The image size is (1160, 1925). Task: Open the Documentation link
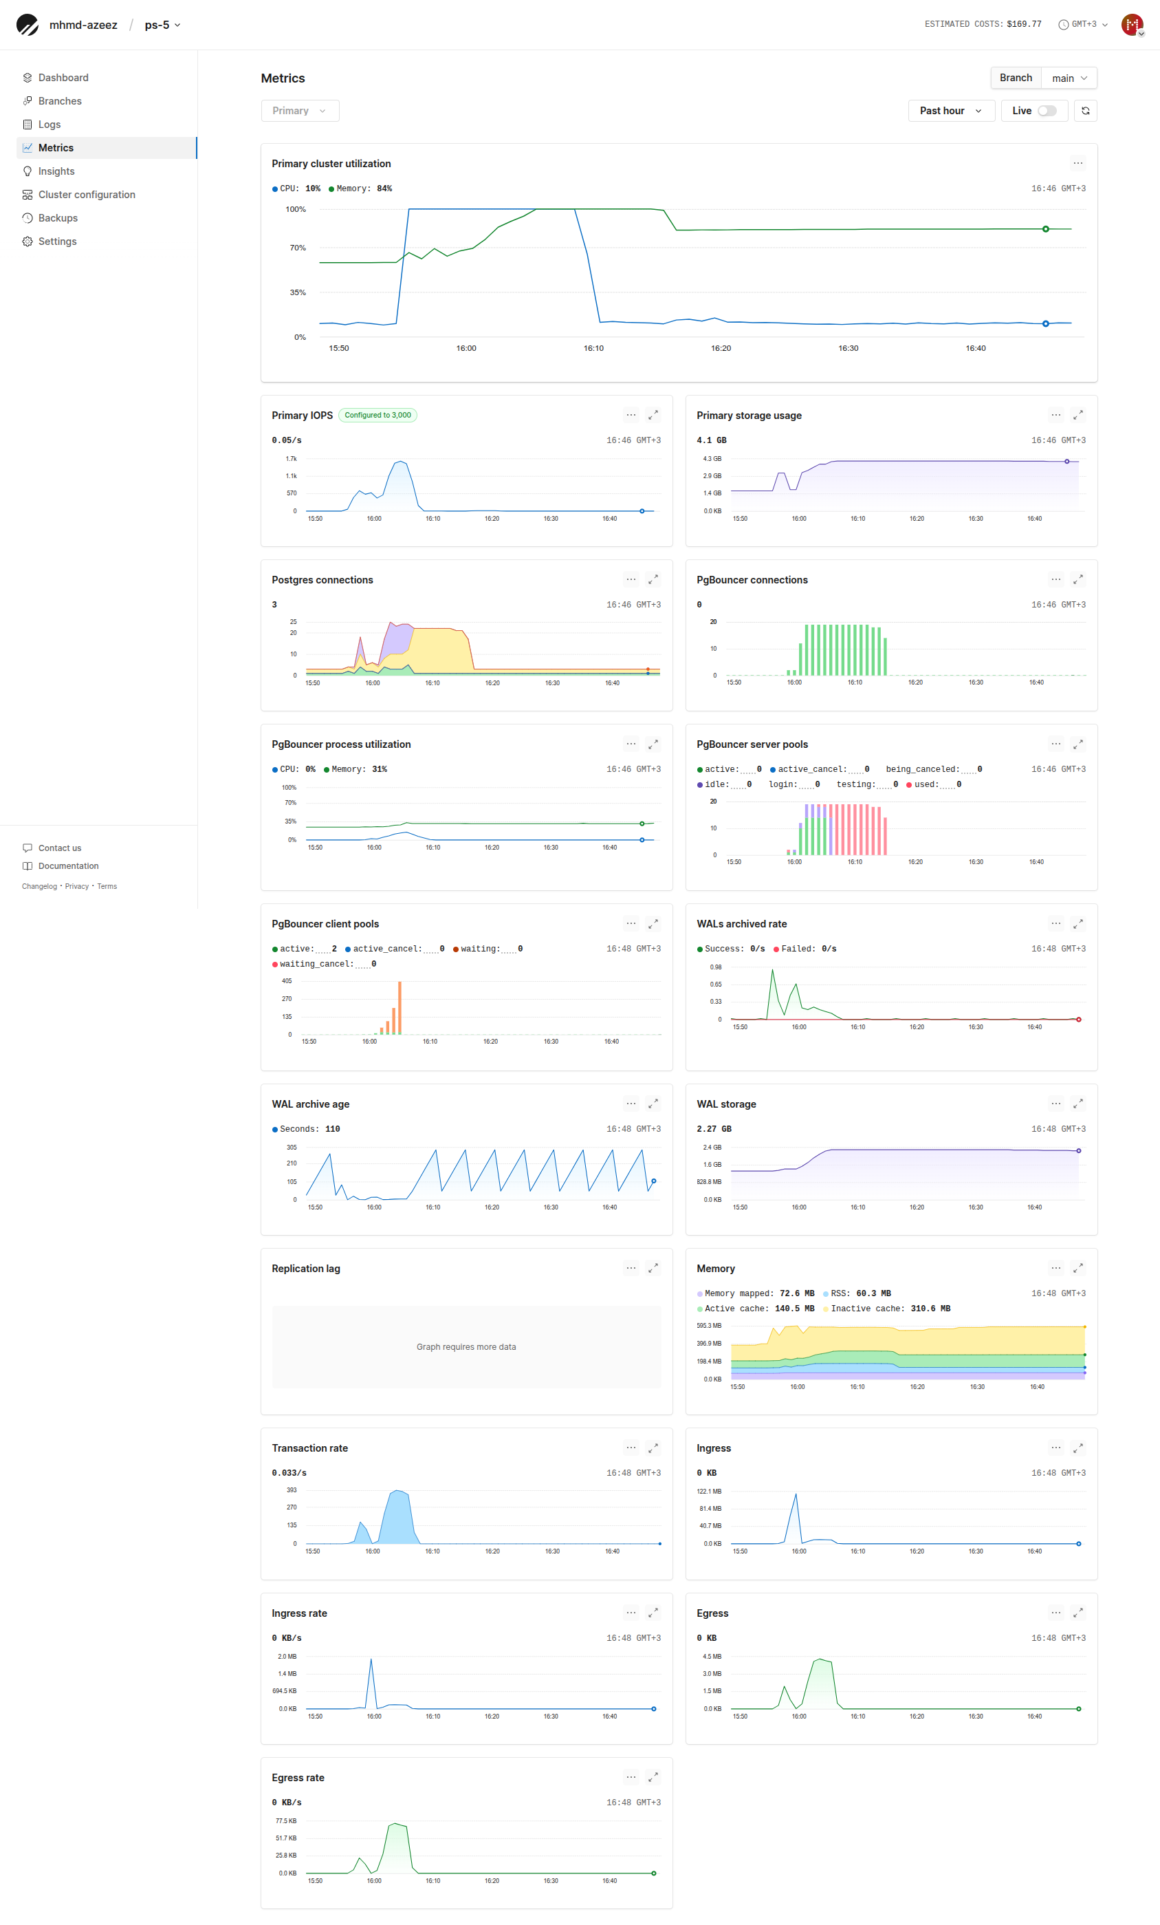[x=68, y=865]
